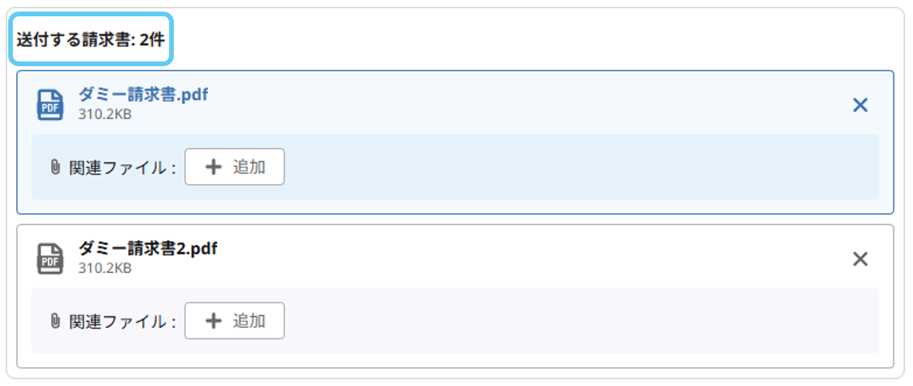The height and width of the screenshot is (386, 913).
Task: Select the highlighted ダミー請求書.pdf invoice card
Action: pos(455,142)
